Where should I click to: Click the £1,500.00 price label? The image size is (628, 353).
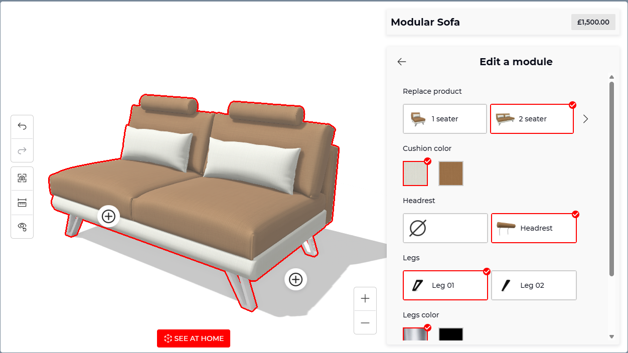(593, 22)
